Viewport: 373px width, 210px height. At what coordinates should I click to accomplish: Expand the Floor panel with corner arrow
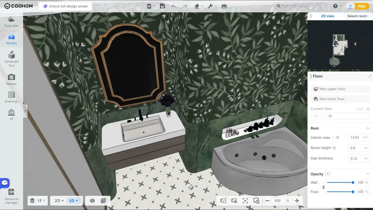point(370,76)
